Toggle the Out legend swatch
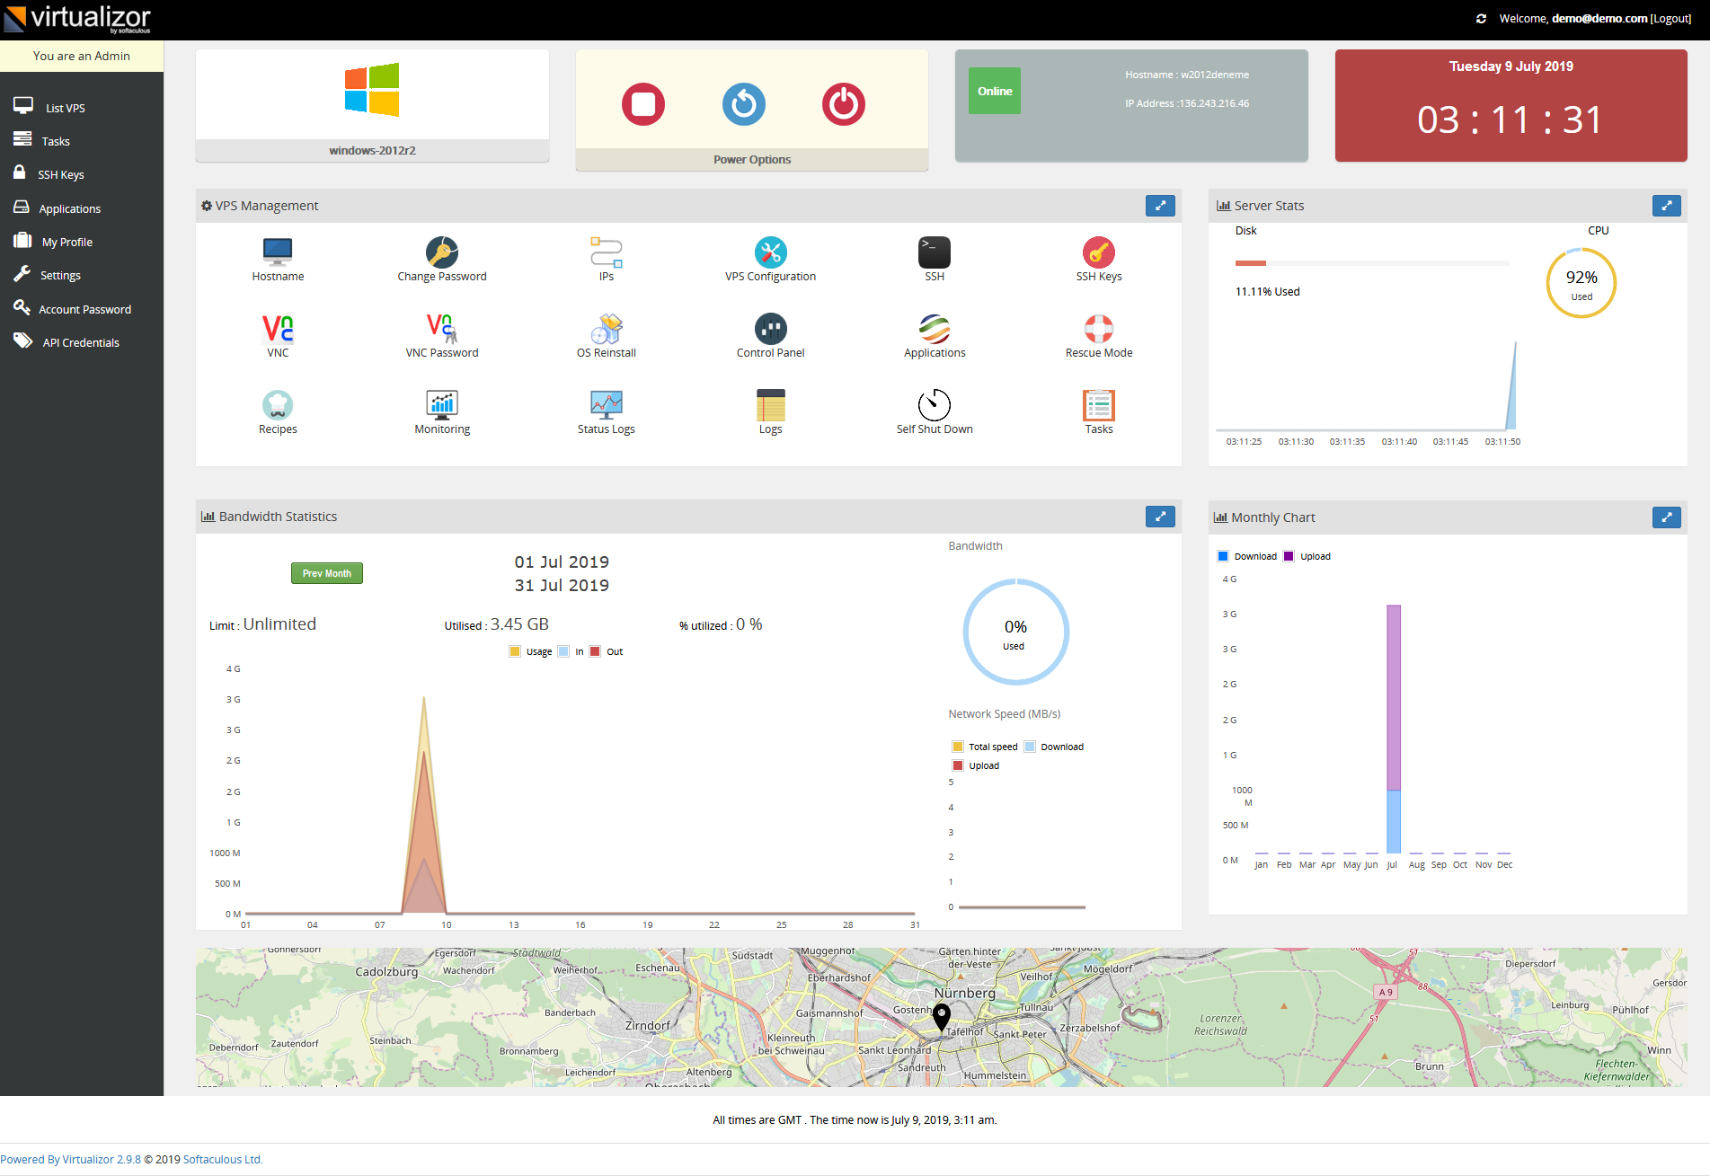 595,651
